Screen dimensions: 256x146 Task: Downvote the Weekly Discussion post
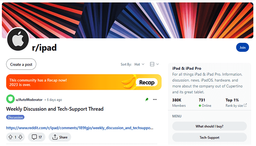(20, 137)
